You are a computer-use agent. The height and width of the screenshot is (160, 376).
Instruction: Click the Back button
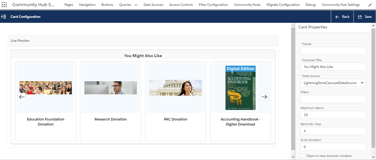coord(342,17)
